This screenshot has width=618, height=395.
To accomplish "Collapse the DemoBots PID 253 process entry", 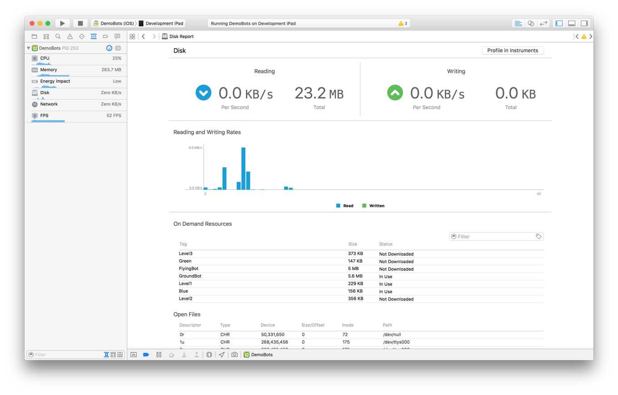I will pyautogui.click(x=28, y=48).
